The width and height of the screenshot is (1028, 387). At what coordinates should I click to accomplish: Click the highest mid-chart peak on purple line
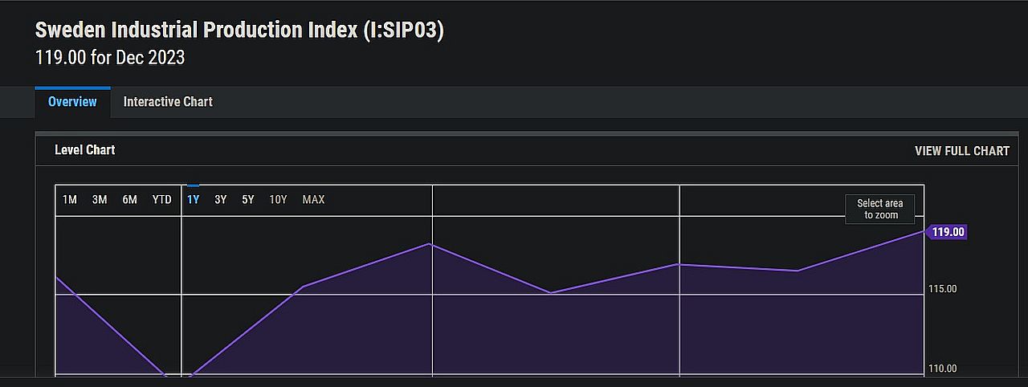pyautogui.click(x=431, y=243)
